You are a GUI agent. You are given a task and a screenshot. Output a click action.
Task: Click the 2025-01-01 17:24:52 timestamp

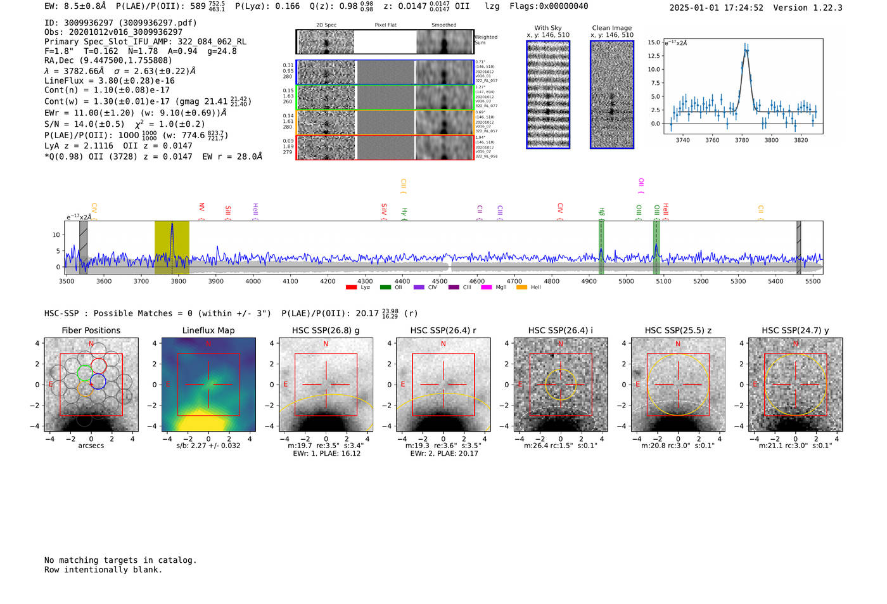pyautogui.click(x=717, y=8)
